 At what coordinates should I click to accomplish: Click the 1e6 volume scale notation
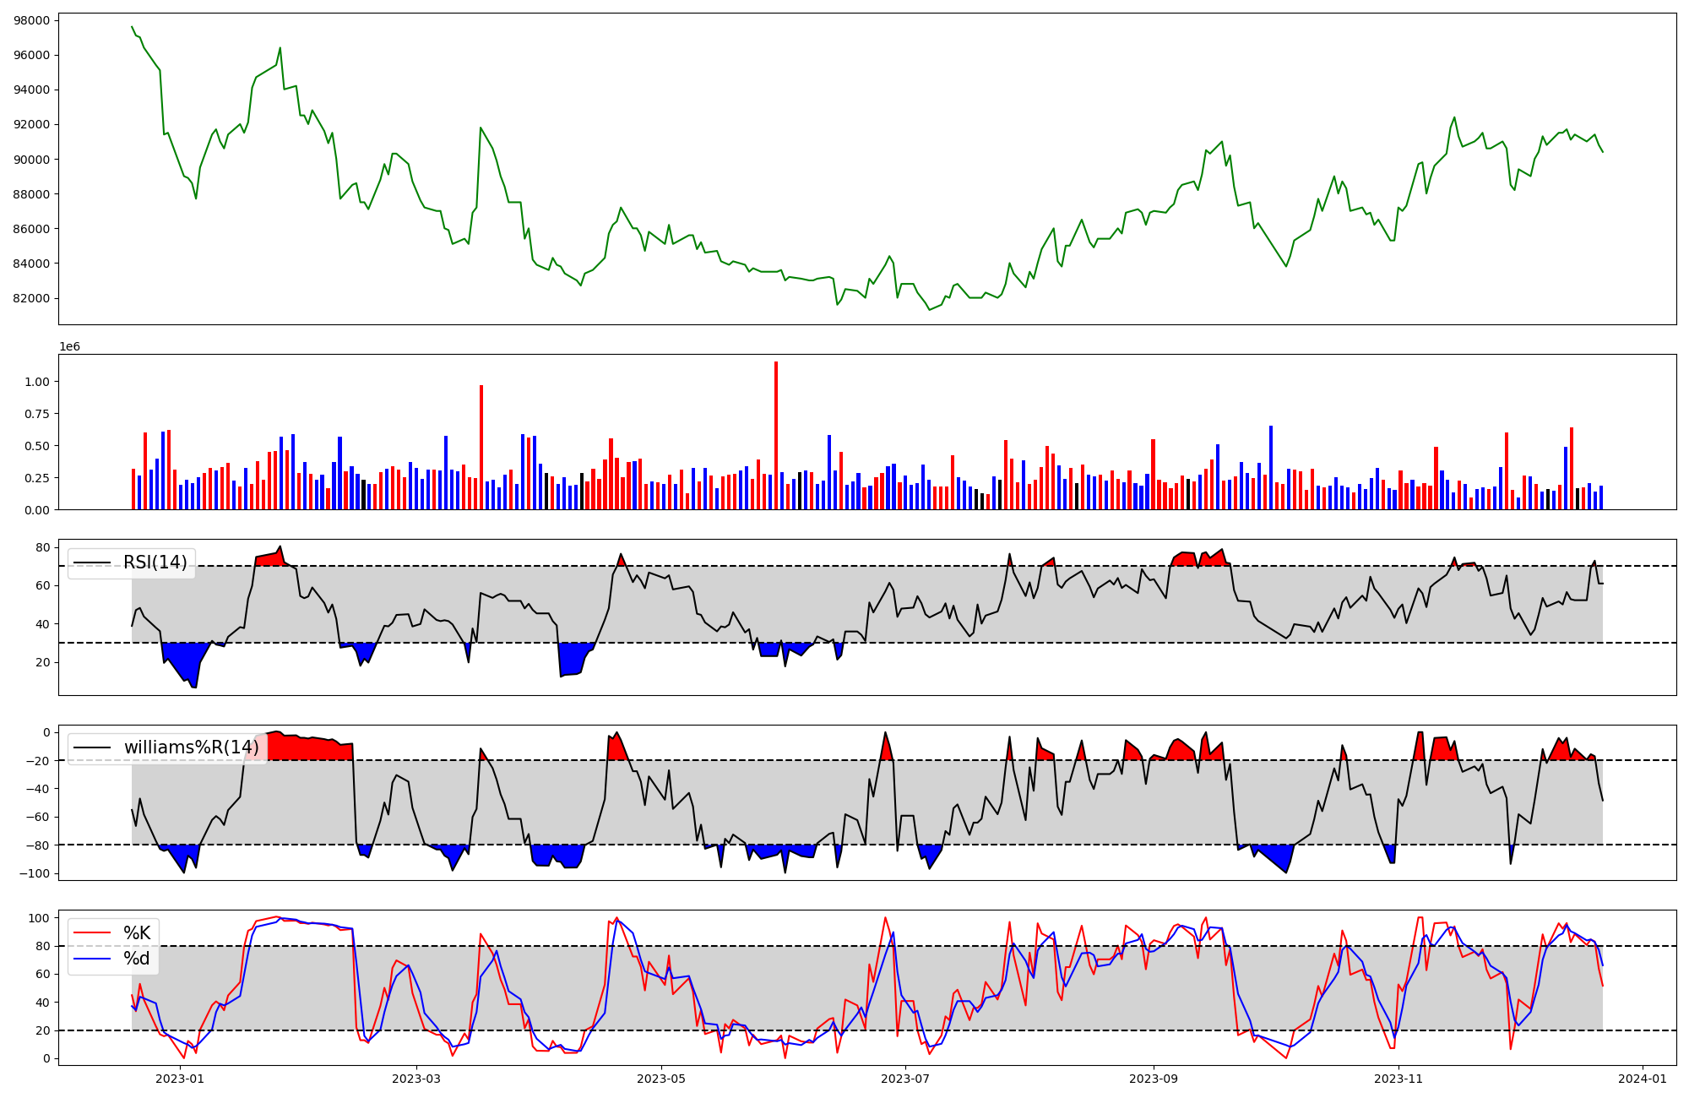click(69, 347)
